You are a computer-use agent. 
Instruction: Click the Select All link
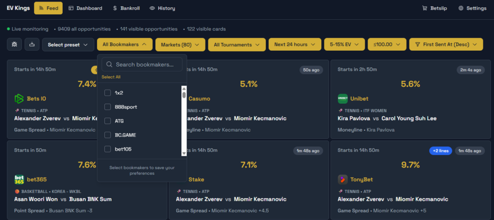click(x=111, y=77)
